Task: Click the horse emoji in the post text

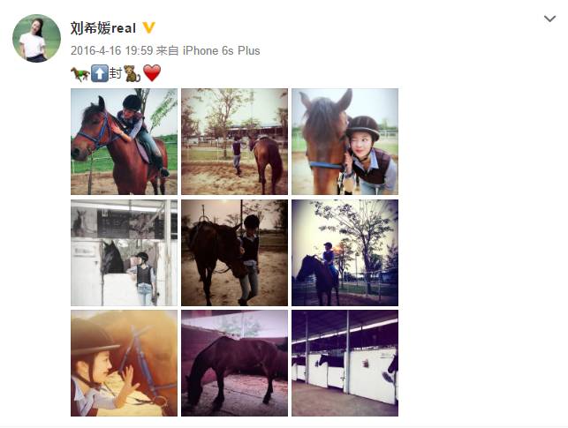Action: tap(80, 74)
